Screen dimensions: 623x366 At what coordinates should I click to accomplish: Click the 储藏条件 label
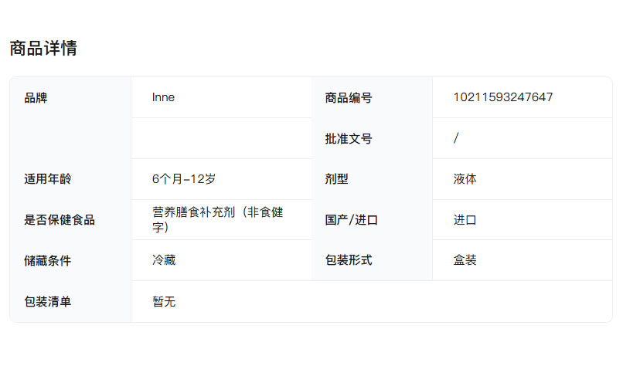(x=47, y=261)
